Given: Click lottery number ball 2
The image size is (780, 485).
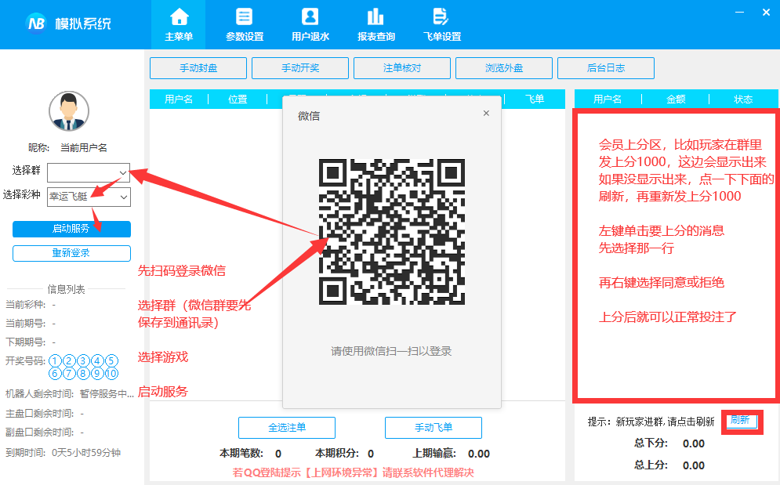Looking at the screenshot, I should pos(70,360).
